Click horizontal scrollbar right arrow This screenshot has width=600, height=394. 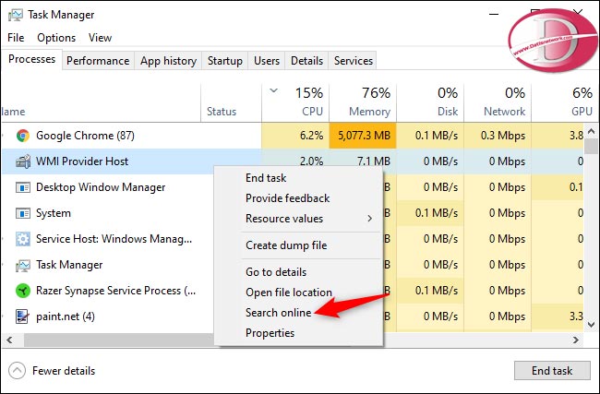[575, 340]
